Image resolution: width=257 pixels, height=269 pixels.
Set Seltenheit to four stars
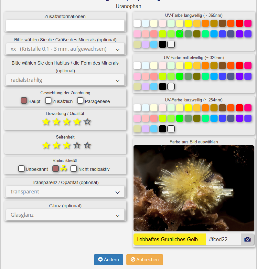coord(77,145)
